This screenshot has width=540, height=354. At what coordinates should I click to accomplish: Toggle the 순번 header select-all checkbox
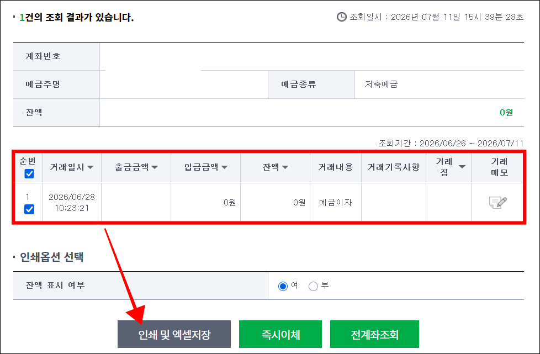(x=29, y=173)
